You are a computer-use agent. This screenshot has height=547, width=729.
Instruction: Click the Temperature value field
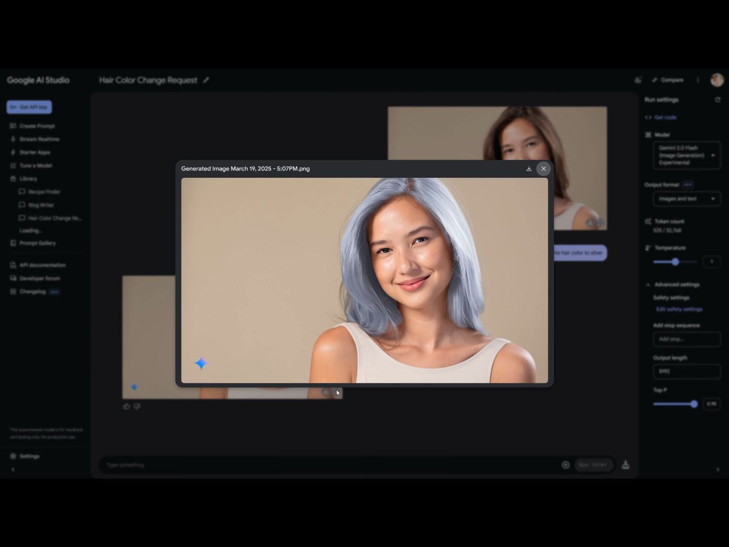[x=712, y=262]
